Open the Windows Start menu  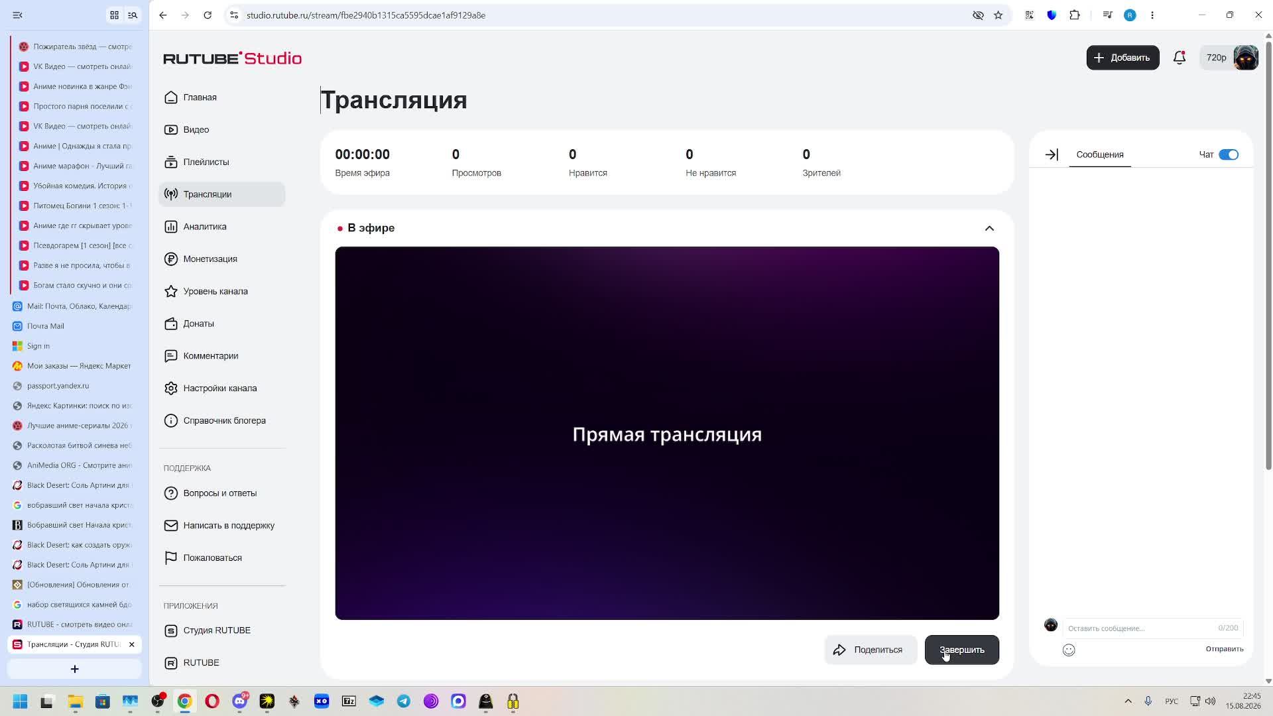20,701
